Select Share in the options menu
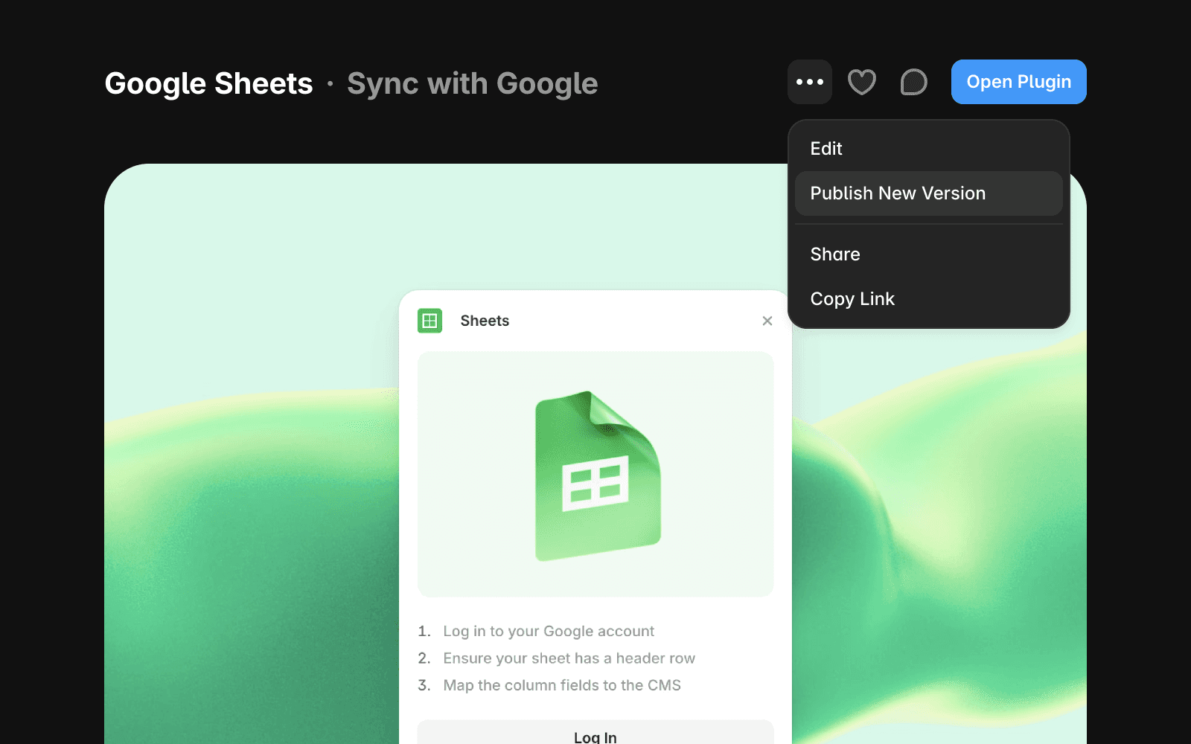The image size is (1191, 744). tap(929, 254)
